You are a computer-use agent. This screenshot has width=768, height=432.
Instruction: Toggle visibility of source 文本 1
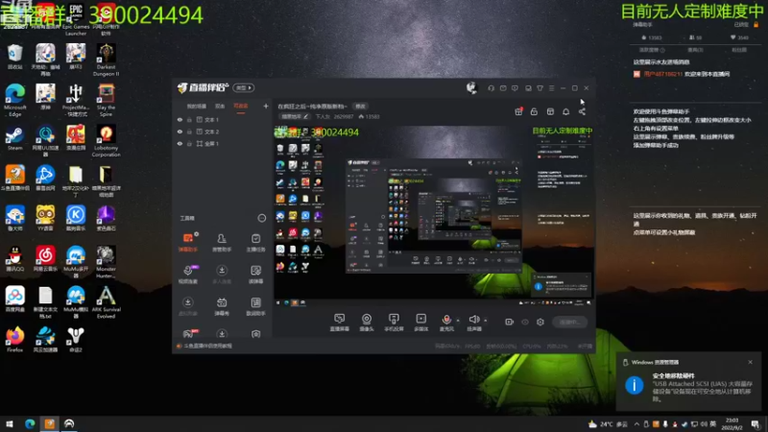coord(180,119)
